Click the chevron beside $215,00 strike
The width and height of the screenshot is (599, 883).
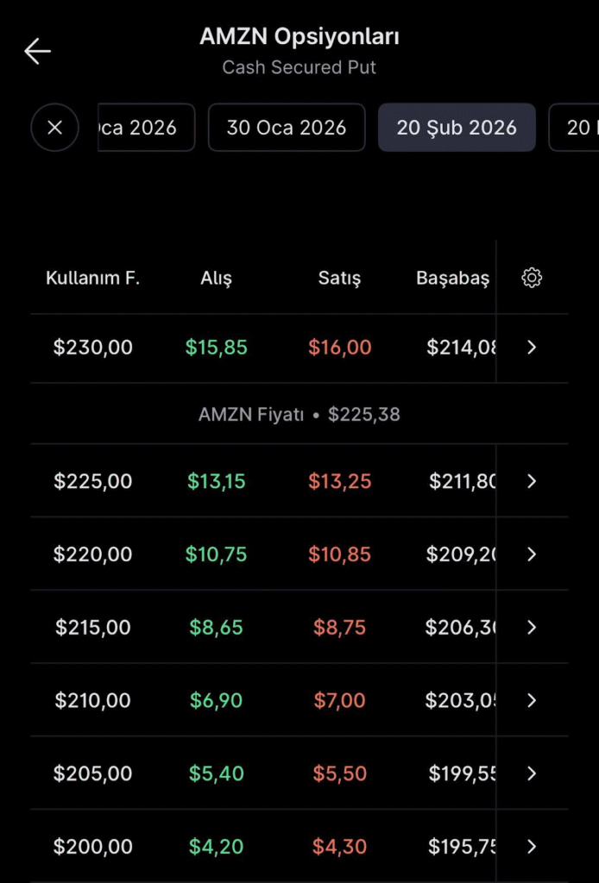532,627
